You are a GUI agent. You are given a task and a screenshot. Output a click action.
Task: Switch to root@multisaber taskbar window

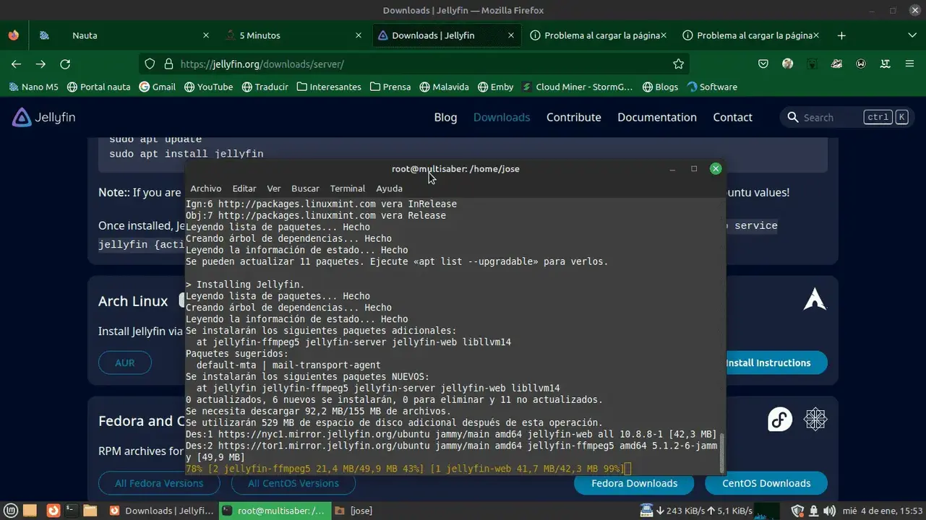tap(274, 511)
